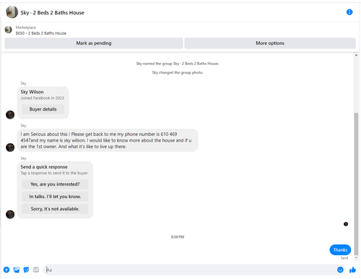Click the 'Sky Wilson' name in buyer card
The image size is (361, 279).
32,92
